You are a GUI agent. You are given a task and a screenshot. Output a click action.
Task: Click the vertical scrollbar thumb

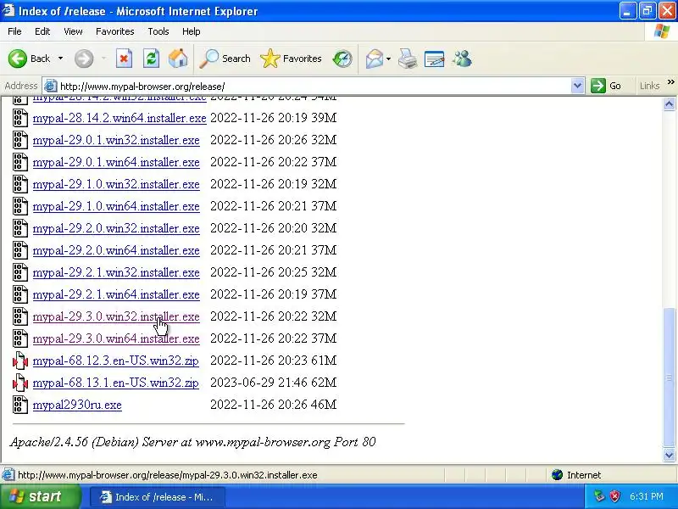pos(669,378)
